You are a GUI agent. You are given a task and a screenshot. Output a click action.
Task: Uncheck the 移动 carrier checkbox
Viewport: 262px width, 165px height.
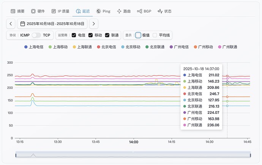coord(90,35)
